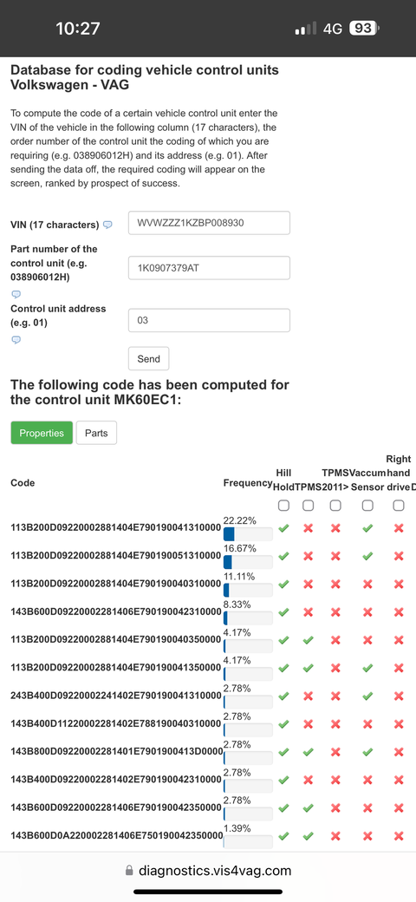This screenshot has width=416, height=902.
Task: Click green Hill Hold checkmark in first code row
Action: click(283, 528)
